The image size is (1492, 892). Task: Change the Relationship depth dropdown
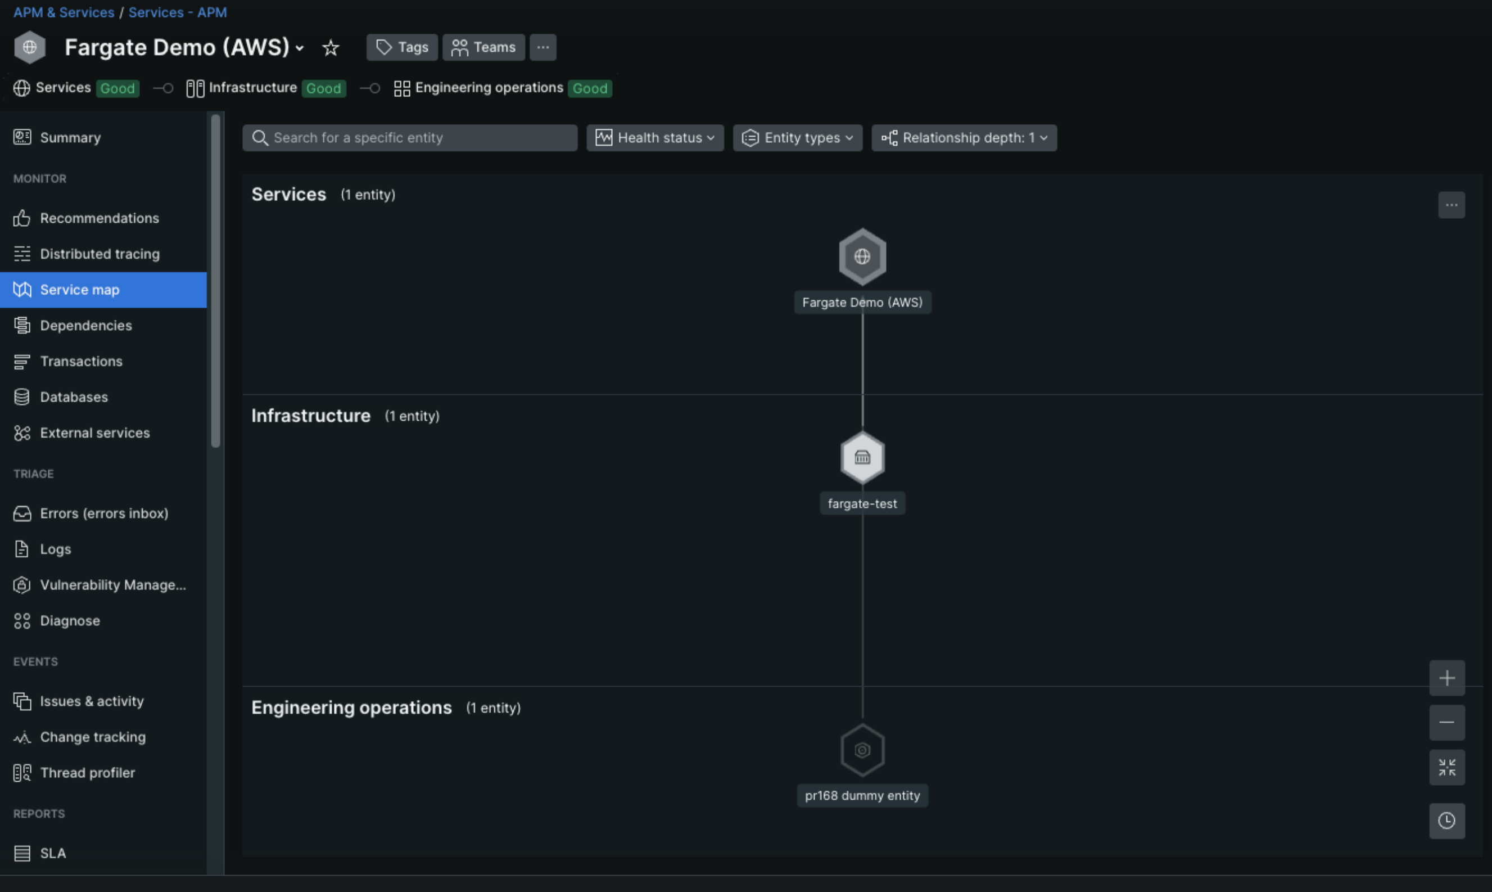[x=964, y=138]
